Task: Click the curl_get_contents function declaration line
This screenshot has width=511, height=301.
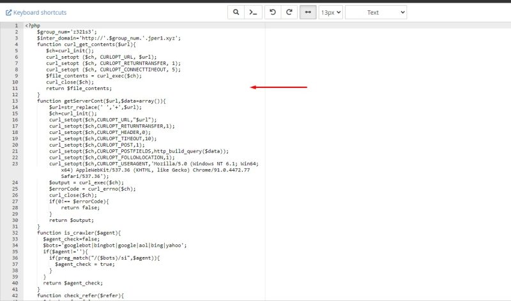Action: pyautogui.click(x=83, y=44)
